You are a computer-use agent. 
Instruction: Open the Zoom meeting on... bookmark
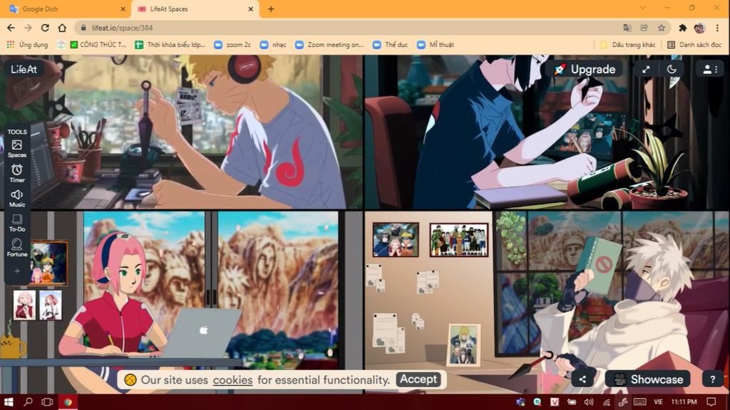click(x=329, y=45)
